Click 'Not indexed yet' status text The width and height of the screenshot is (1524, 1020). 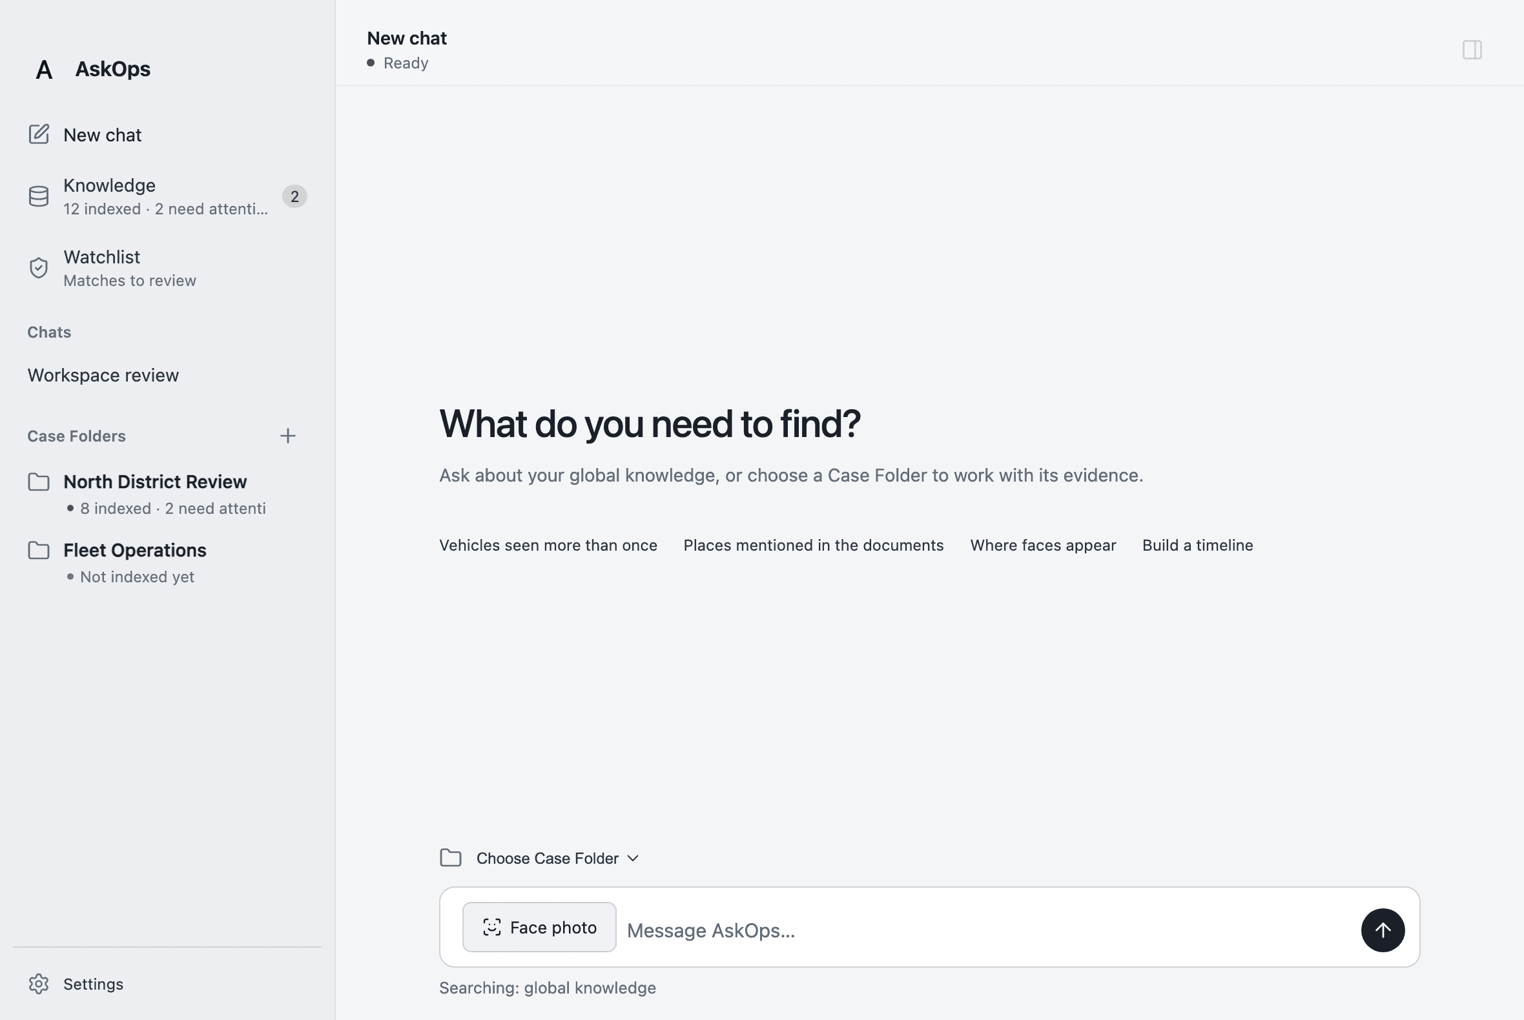(137, 576)
